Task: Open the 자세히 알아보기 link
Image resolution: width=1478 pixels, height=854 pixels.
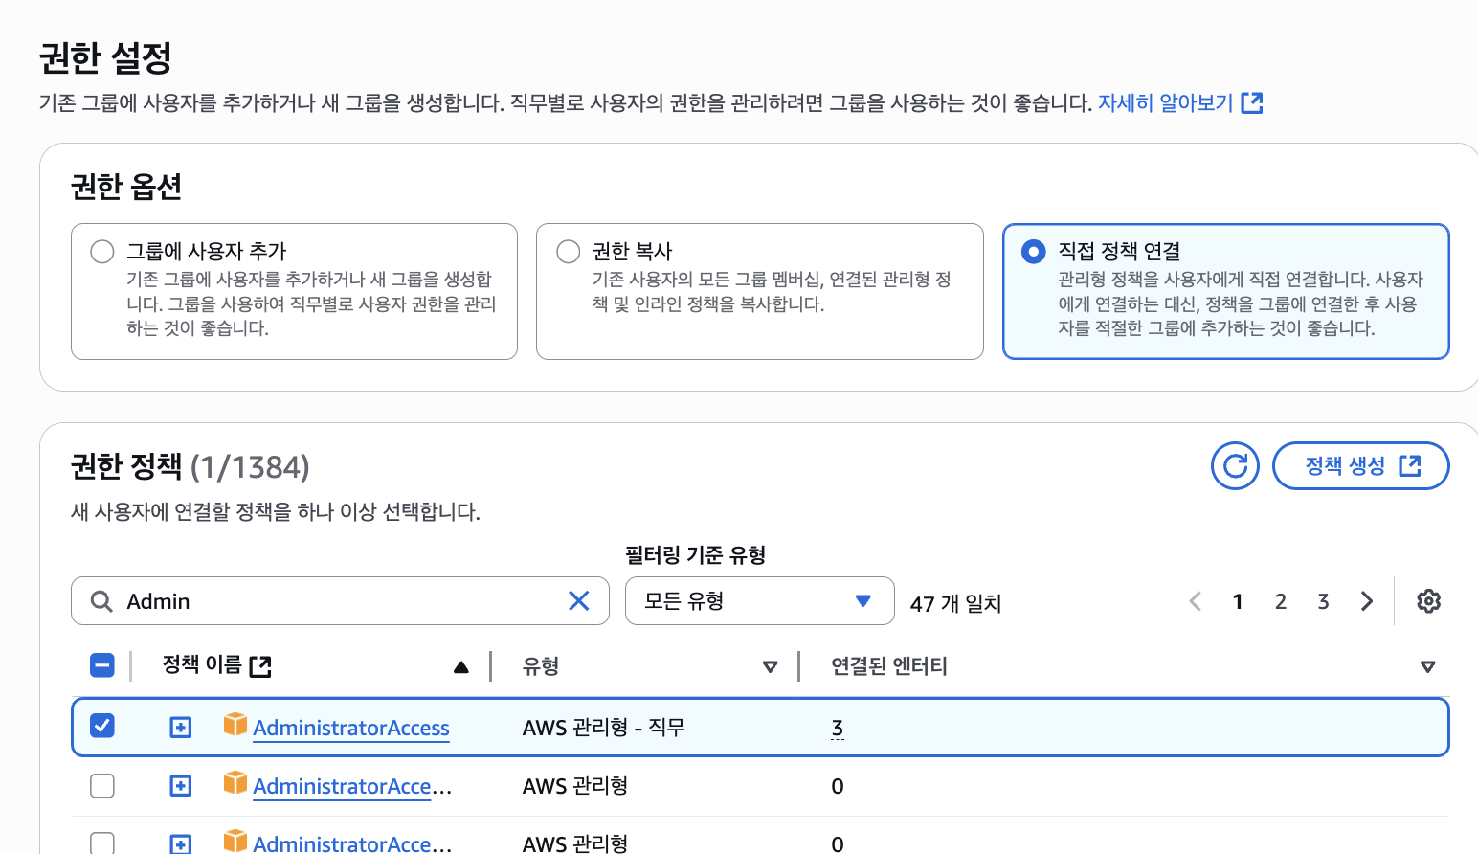Action: pyautogui.click(x=1179, y=103)
